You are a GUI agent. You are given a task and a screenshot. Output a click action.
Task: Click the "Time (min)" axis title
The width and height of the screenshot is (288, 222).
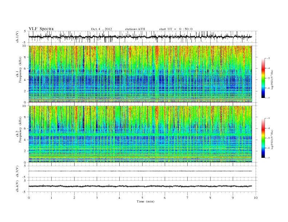145,201
